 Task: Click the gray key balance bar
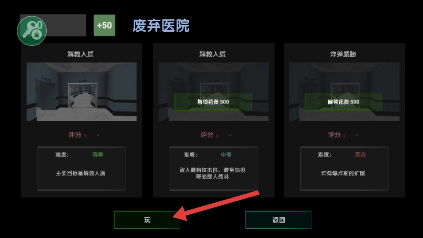point(66,26)
